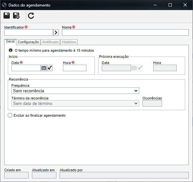The image size is (193, 182).
Task: Click the Save and close icon
Action: 16,16
